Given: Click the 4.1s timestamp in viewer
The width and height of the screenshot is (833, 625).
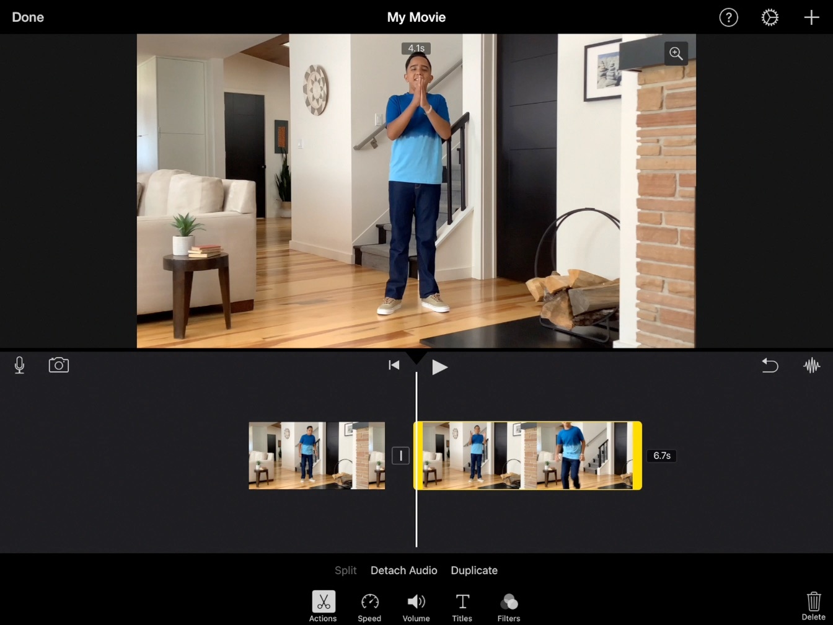Looking at the screenshot, I should point(416,48).
